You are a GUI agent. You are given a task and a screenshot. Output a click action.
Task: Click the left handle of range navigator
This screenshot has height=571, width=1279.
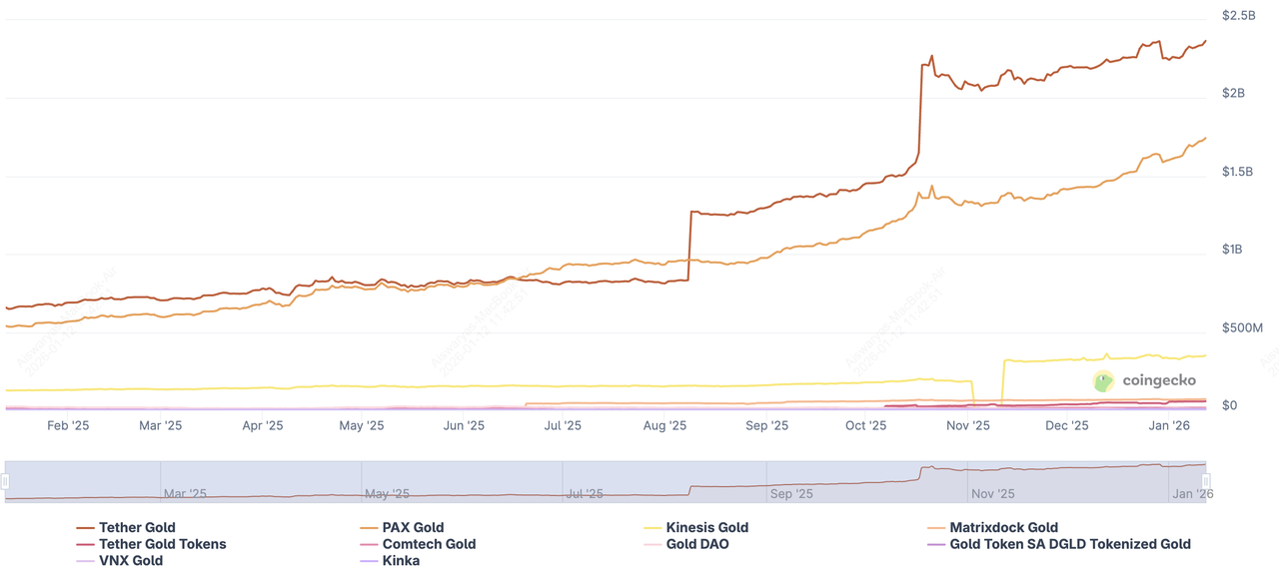tap(6, 482)
